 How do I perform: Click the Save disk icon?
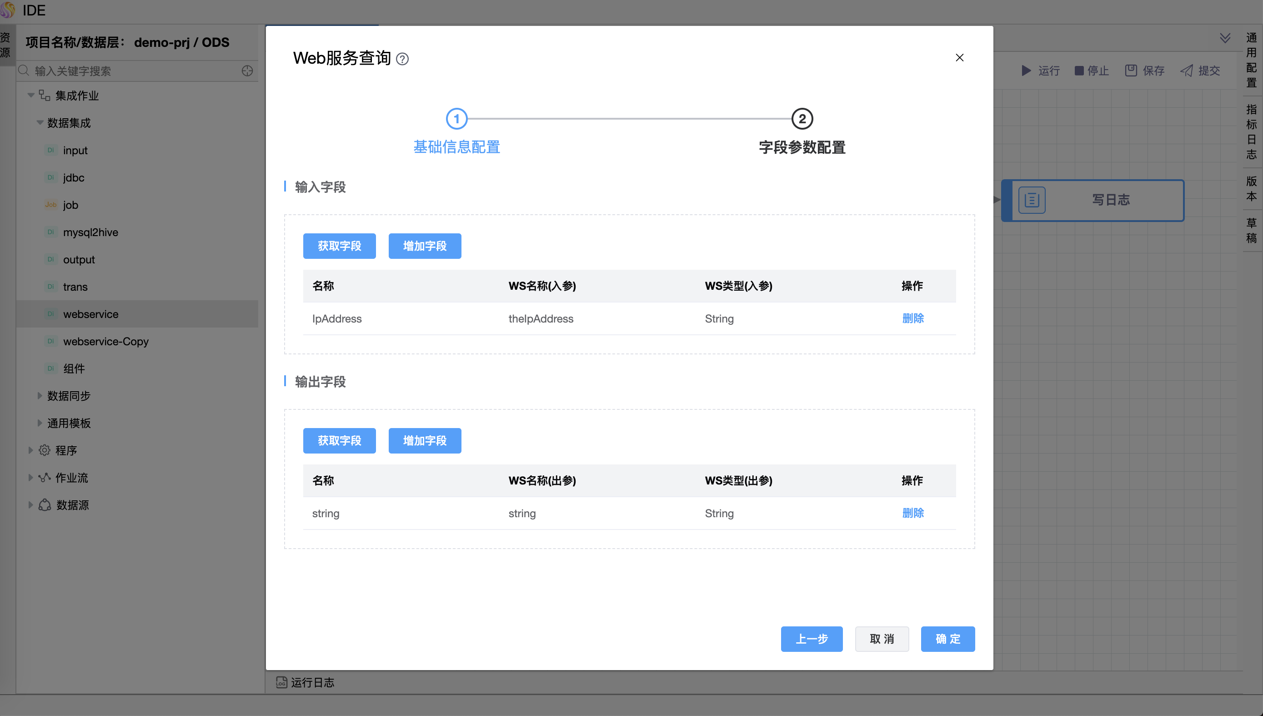coord(1131,71)
